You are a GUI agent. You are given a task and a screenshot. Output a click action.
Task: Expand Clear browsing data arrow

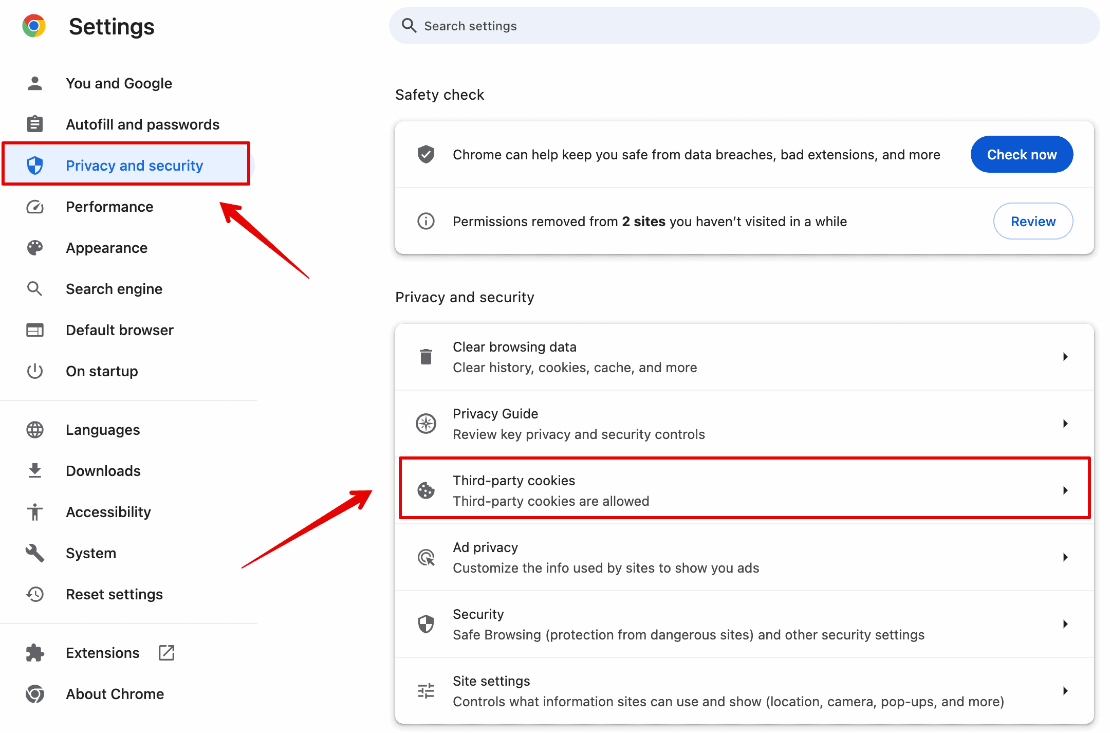tap(1065, 357)
